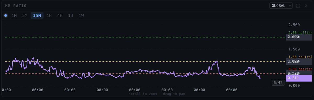Close the MM Ratio panel

(x=306, y=6)
